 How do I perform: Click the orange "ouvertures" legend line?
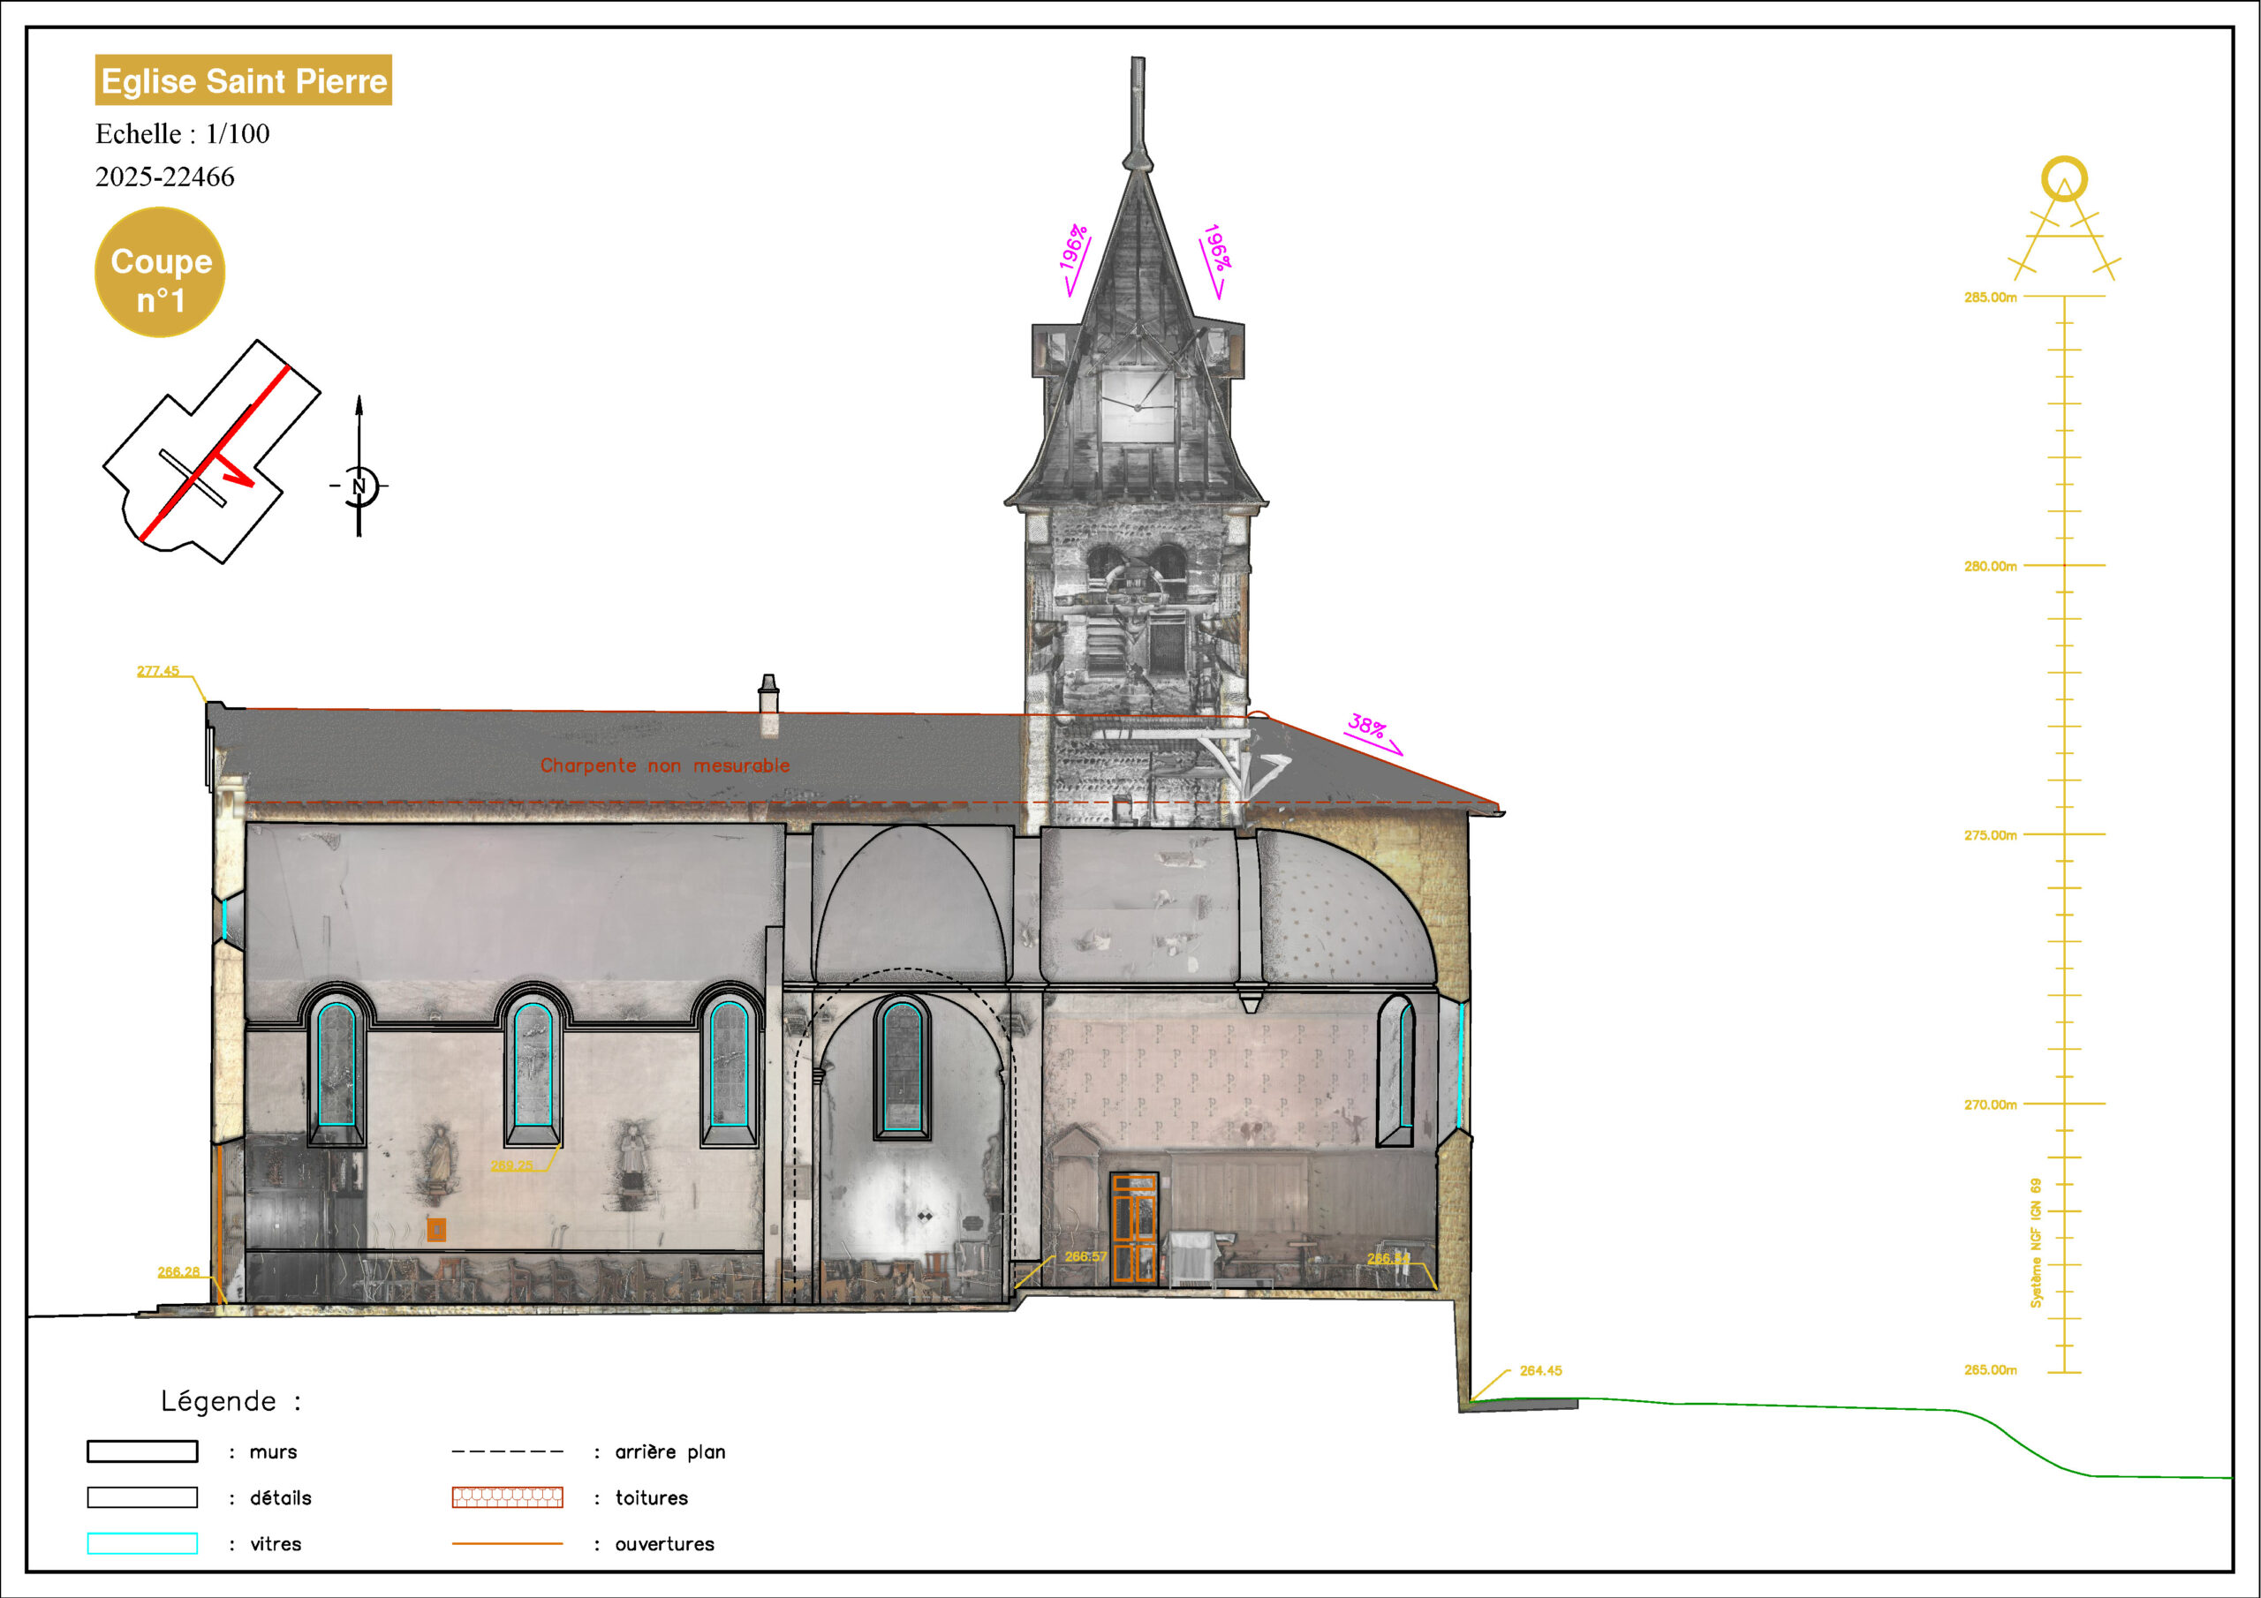(x=507, y=1543)
